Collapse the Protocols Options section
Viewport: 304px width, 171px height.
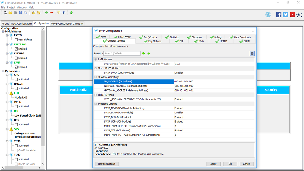click(96, 104)
